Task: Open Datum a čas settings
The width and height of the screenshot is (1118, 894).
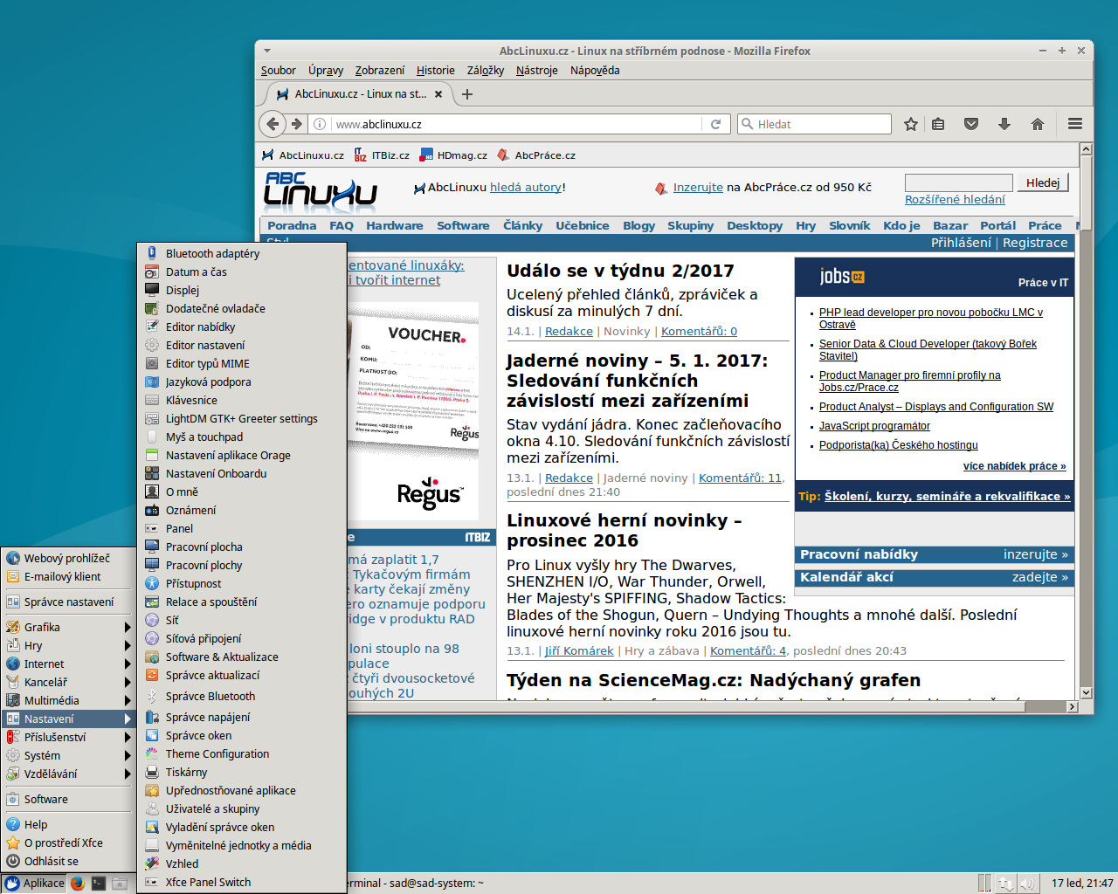Action: point(242,272)
